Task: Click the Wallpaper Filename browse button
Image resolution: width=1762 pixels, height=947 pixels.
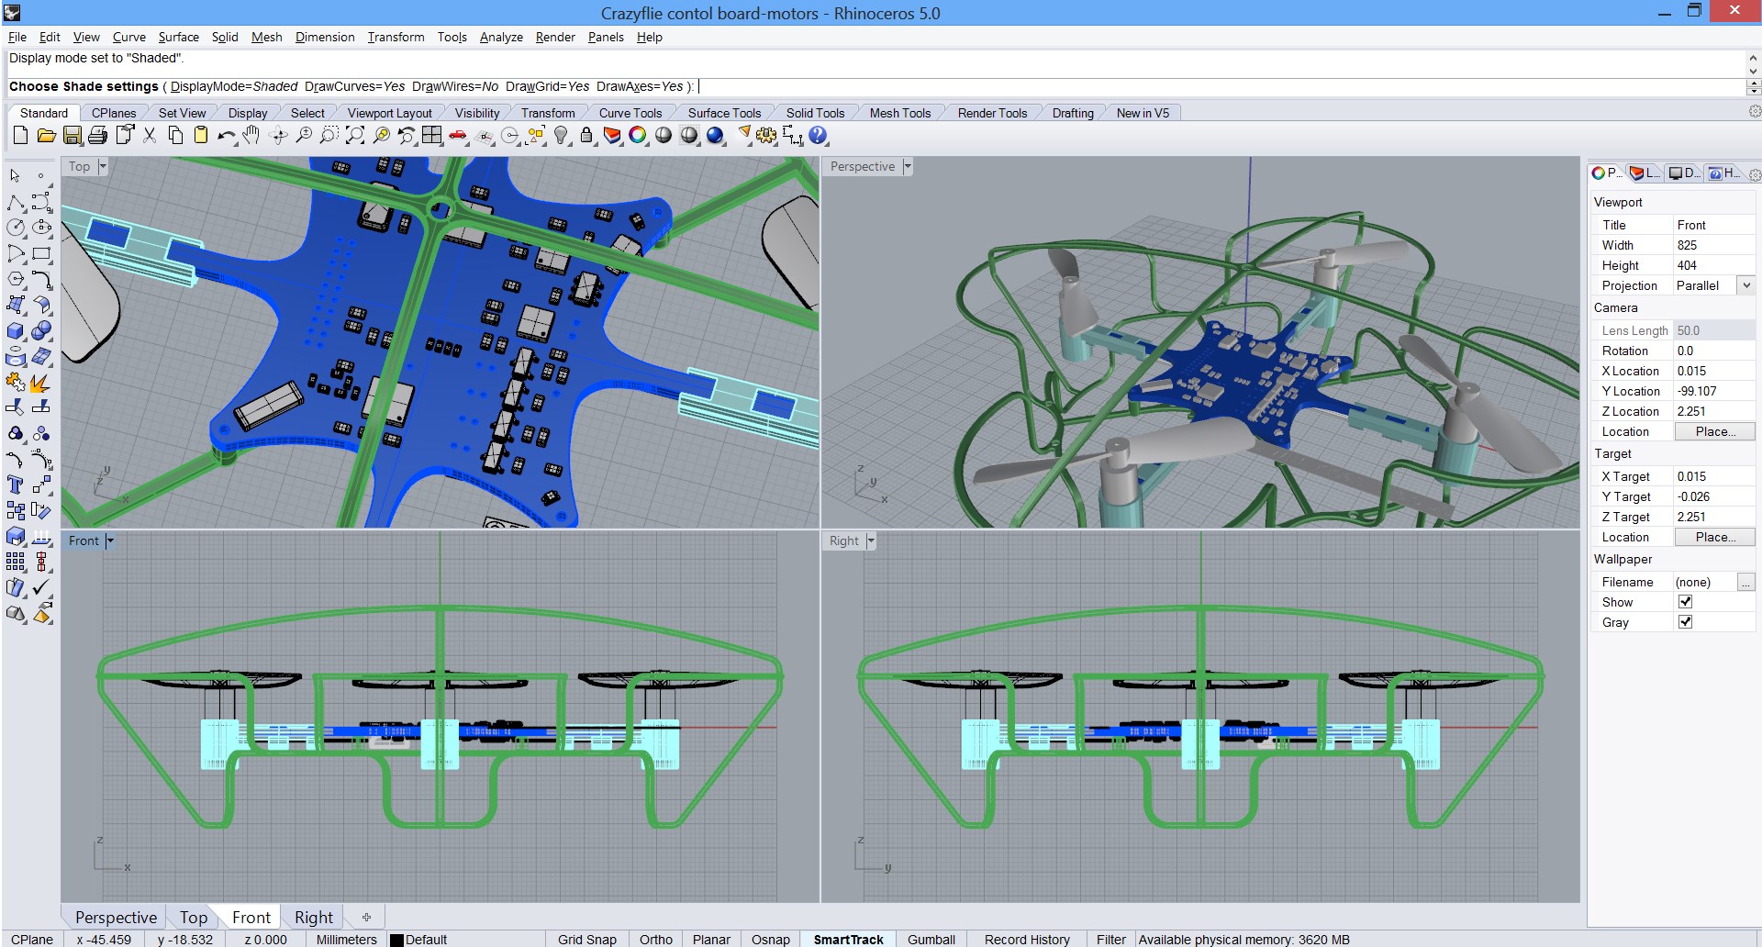Action: (x=1745, y=582)
